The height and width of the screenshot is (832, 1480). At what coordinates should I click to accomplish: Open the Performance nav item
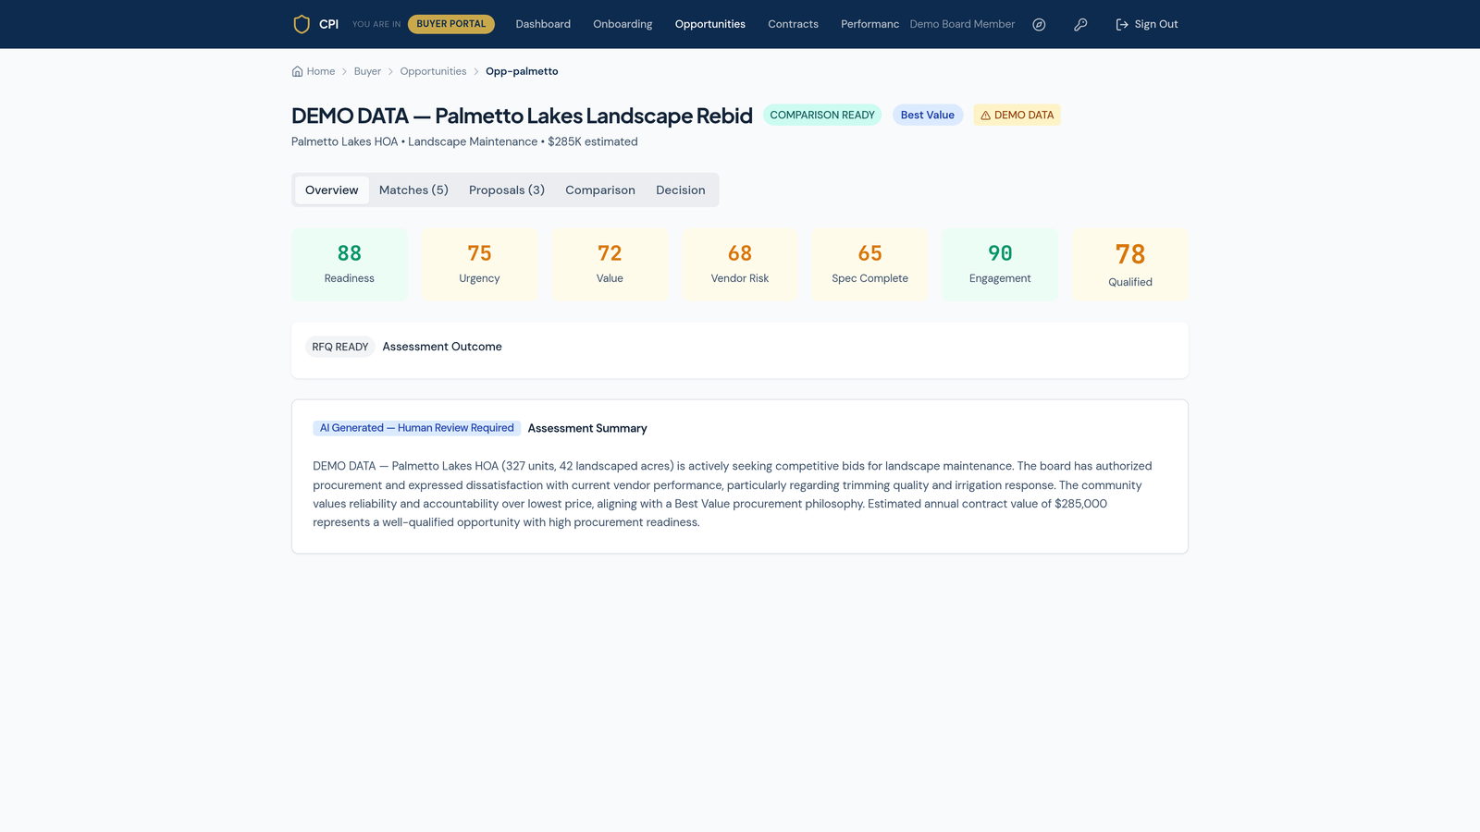tap(869, 24)
